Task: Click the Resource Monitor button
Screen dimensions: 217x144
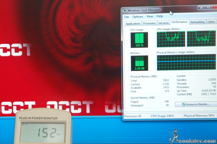Action: (196, 104)
